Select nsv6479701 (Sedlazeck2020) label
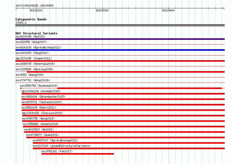 pos(42,102)
